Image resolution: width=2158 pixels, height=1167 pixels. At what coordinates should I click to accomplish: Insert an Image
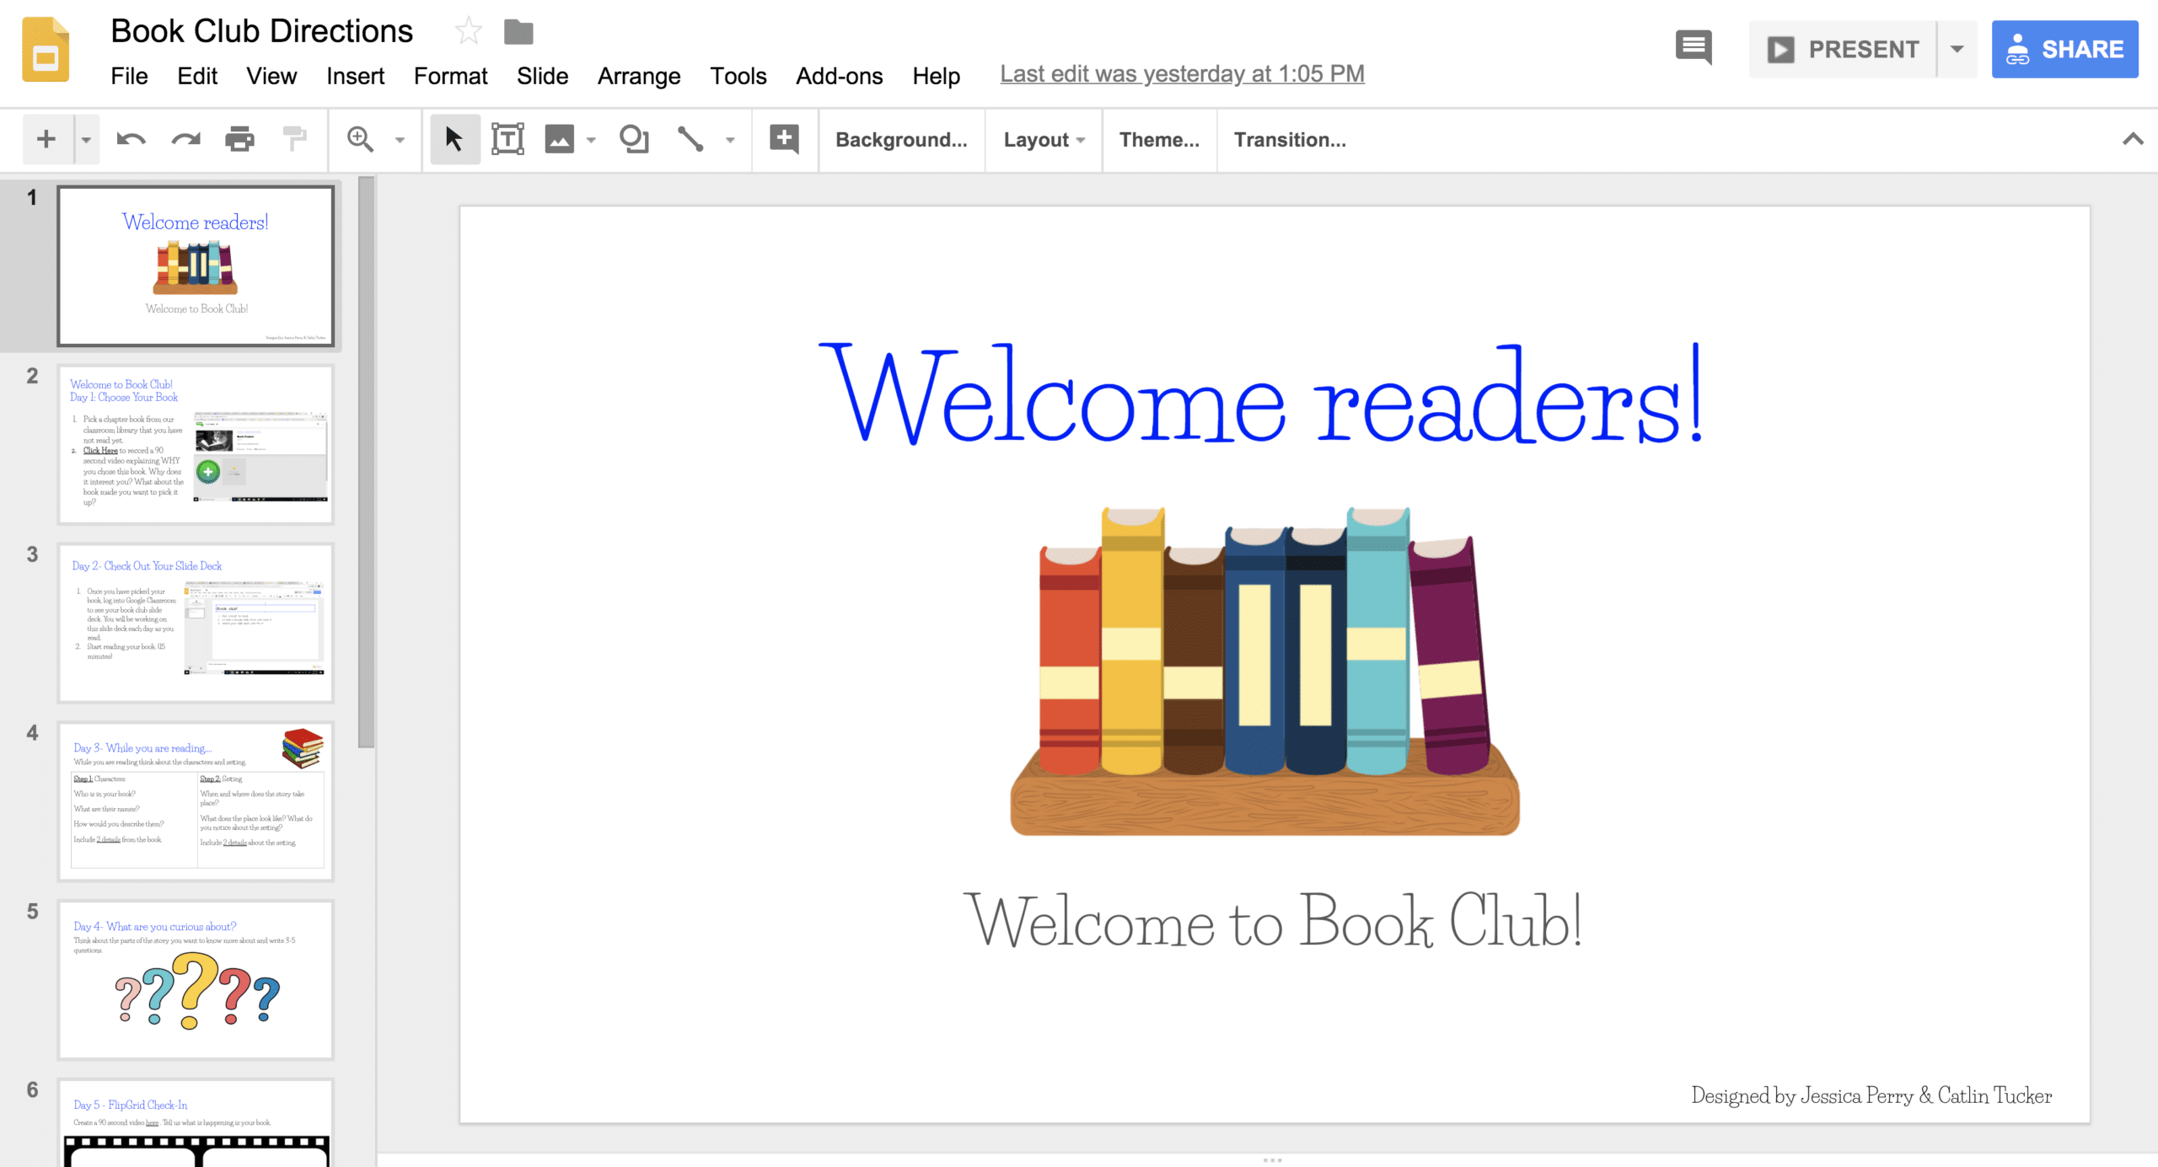click(x=561, y=139)
